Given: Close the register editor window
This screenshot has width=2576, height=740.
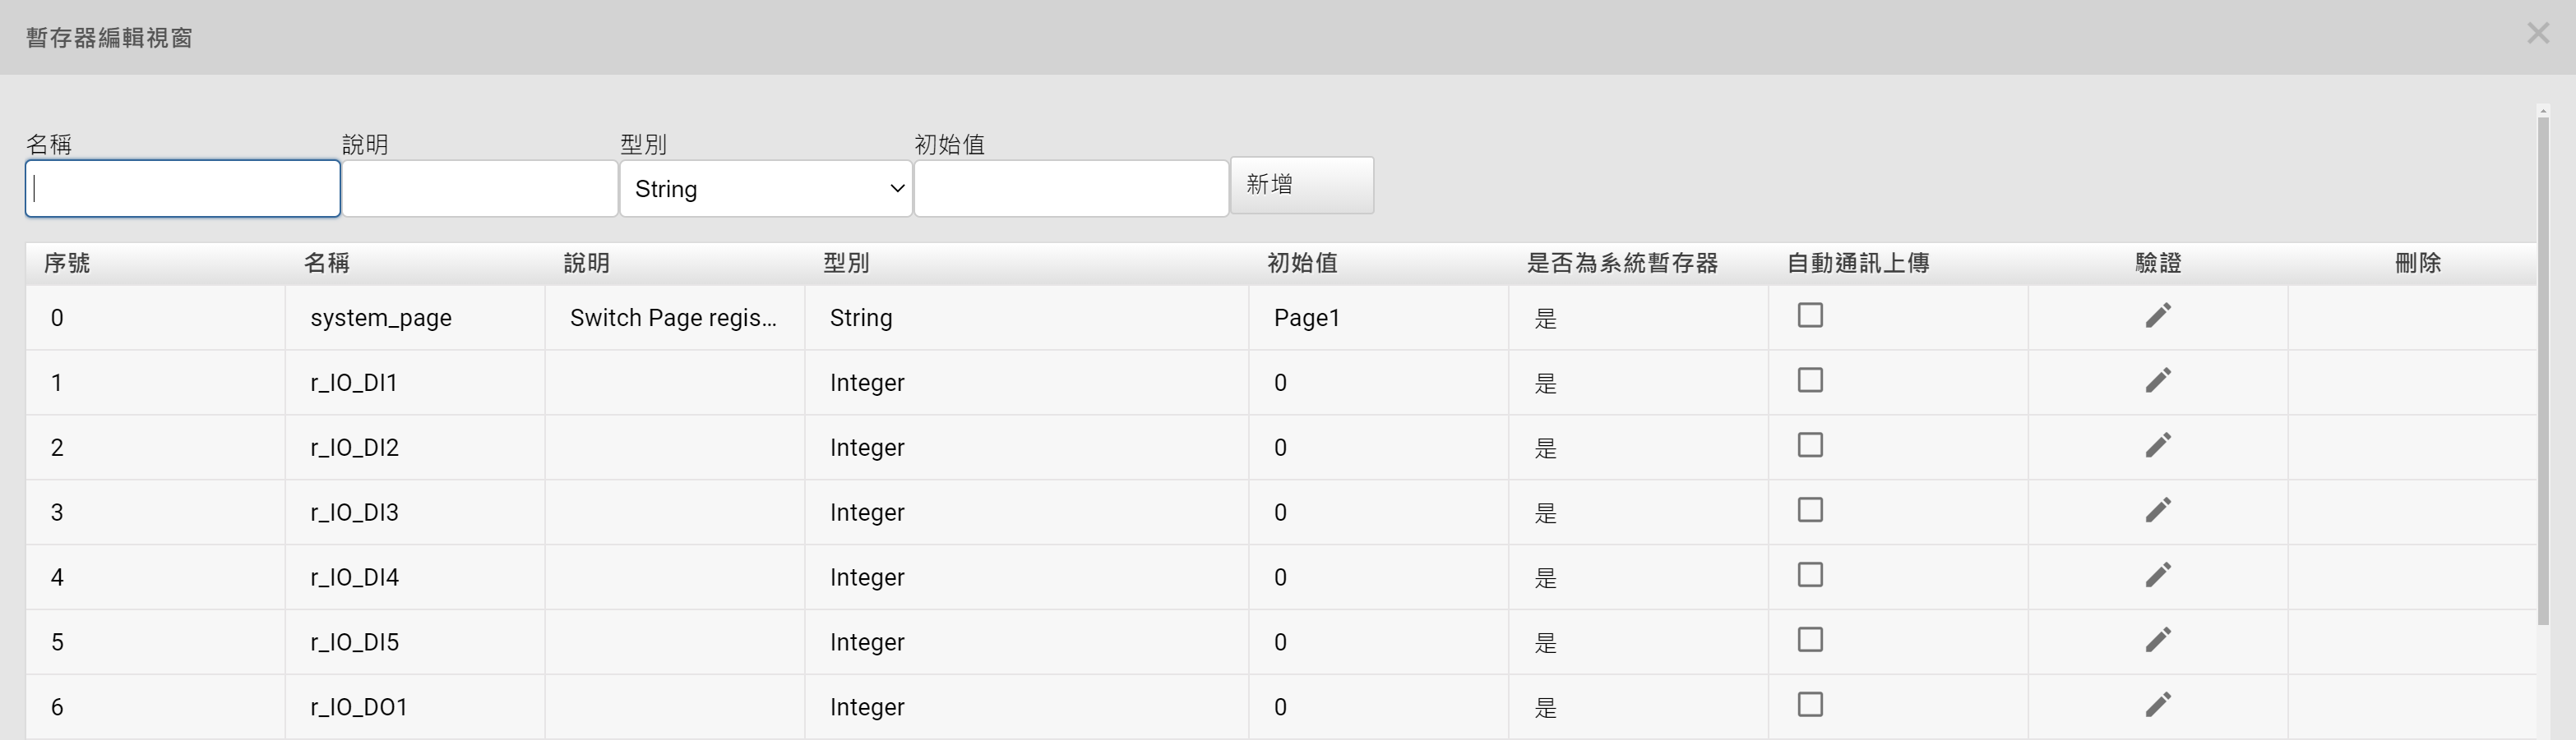Looking at the screenshot, I should (2538, 34).
